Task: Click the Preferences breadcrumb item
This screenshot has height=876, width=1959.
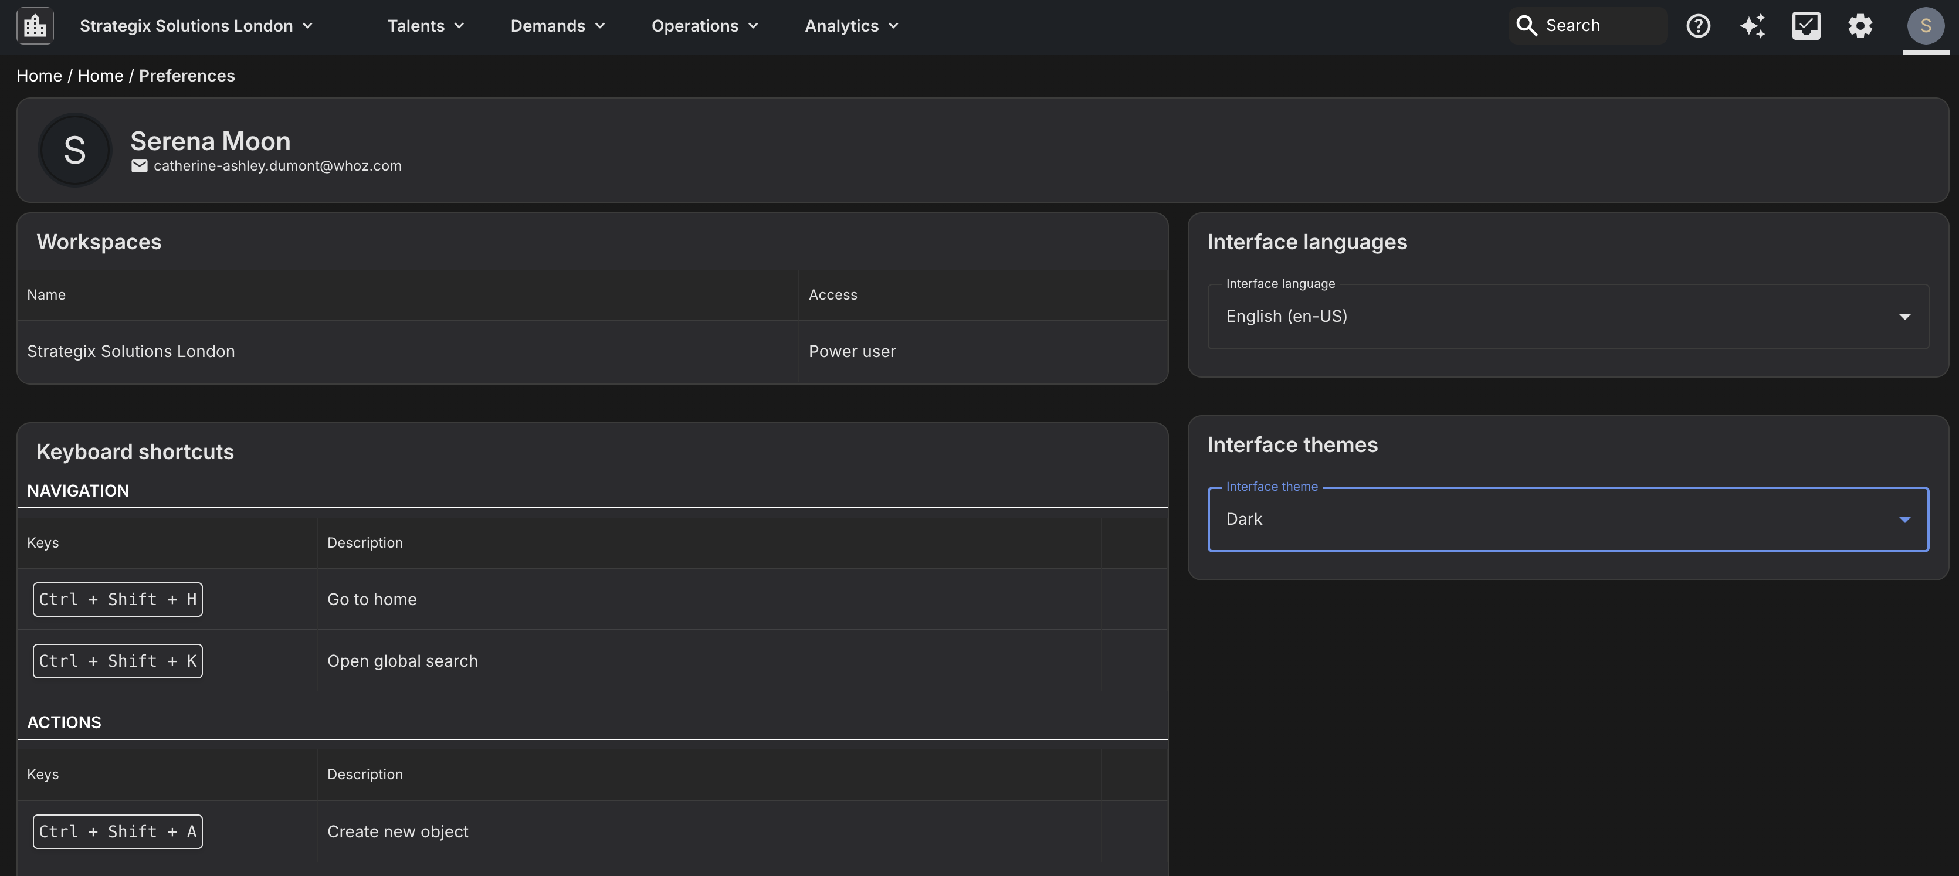Action: (187, 75)
